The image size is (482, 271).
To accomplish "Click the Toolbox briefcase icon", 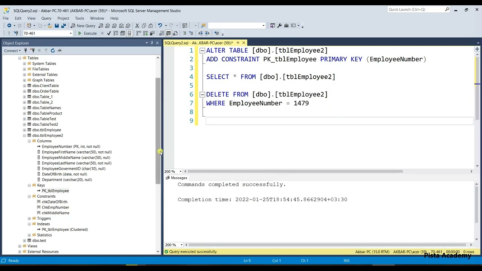I will (286, 26).
